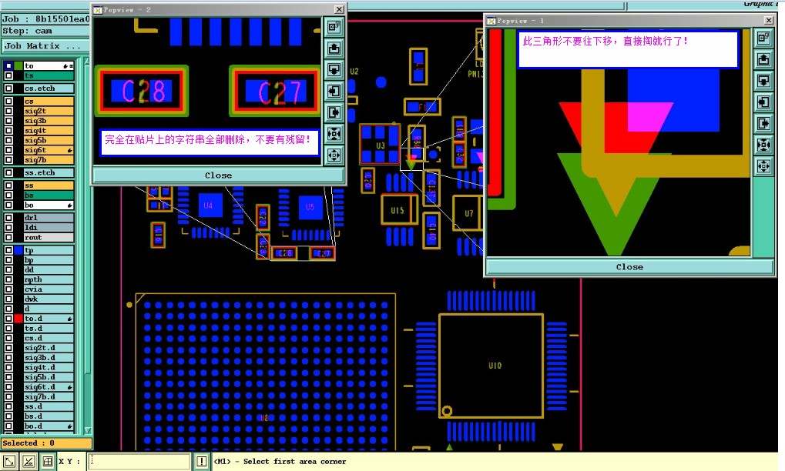Select the ldi layer row
785x471 pixels.
pos(49,228)
